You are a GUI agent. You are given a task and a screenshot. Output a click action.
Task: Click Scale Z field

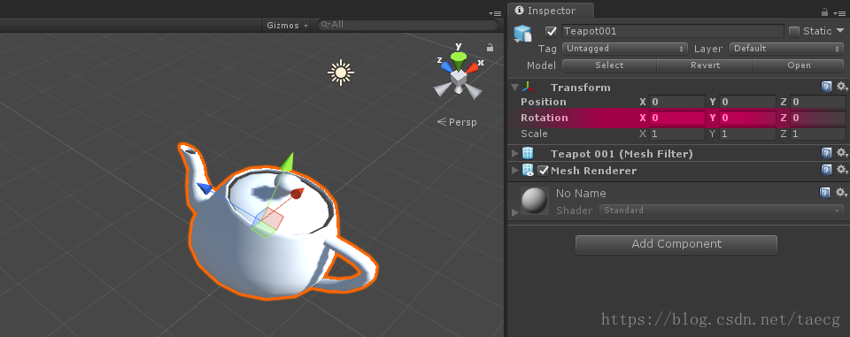click(818, 134)
